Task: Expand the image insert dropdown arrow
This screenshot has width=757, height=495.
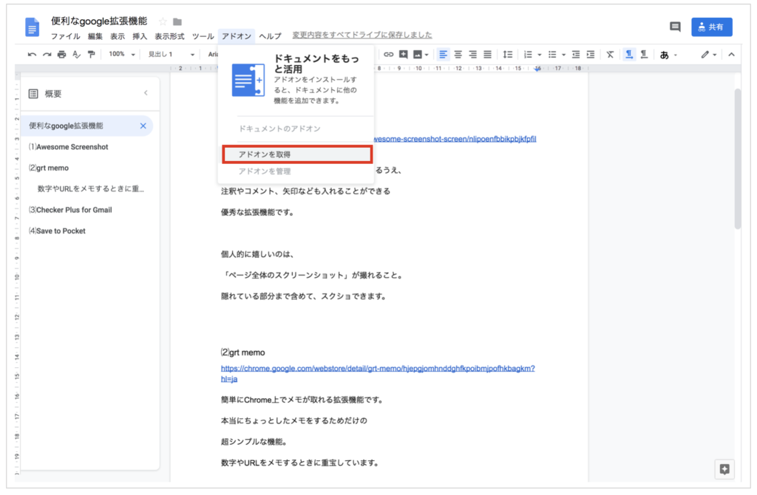Action: 427,55
